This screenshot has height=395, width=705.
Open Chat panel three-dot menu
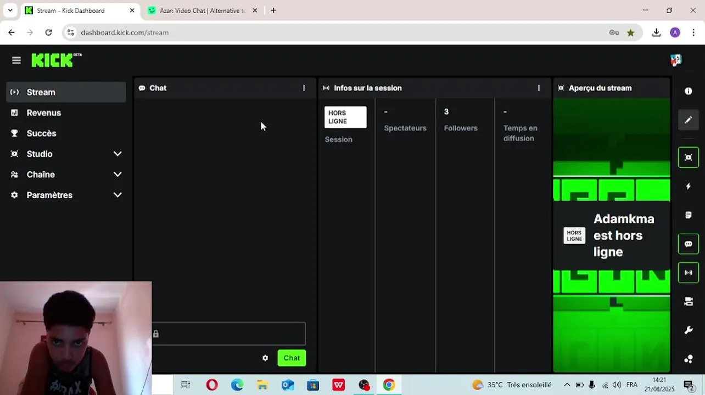click(304, 88)
